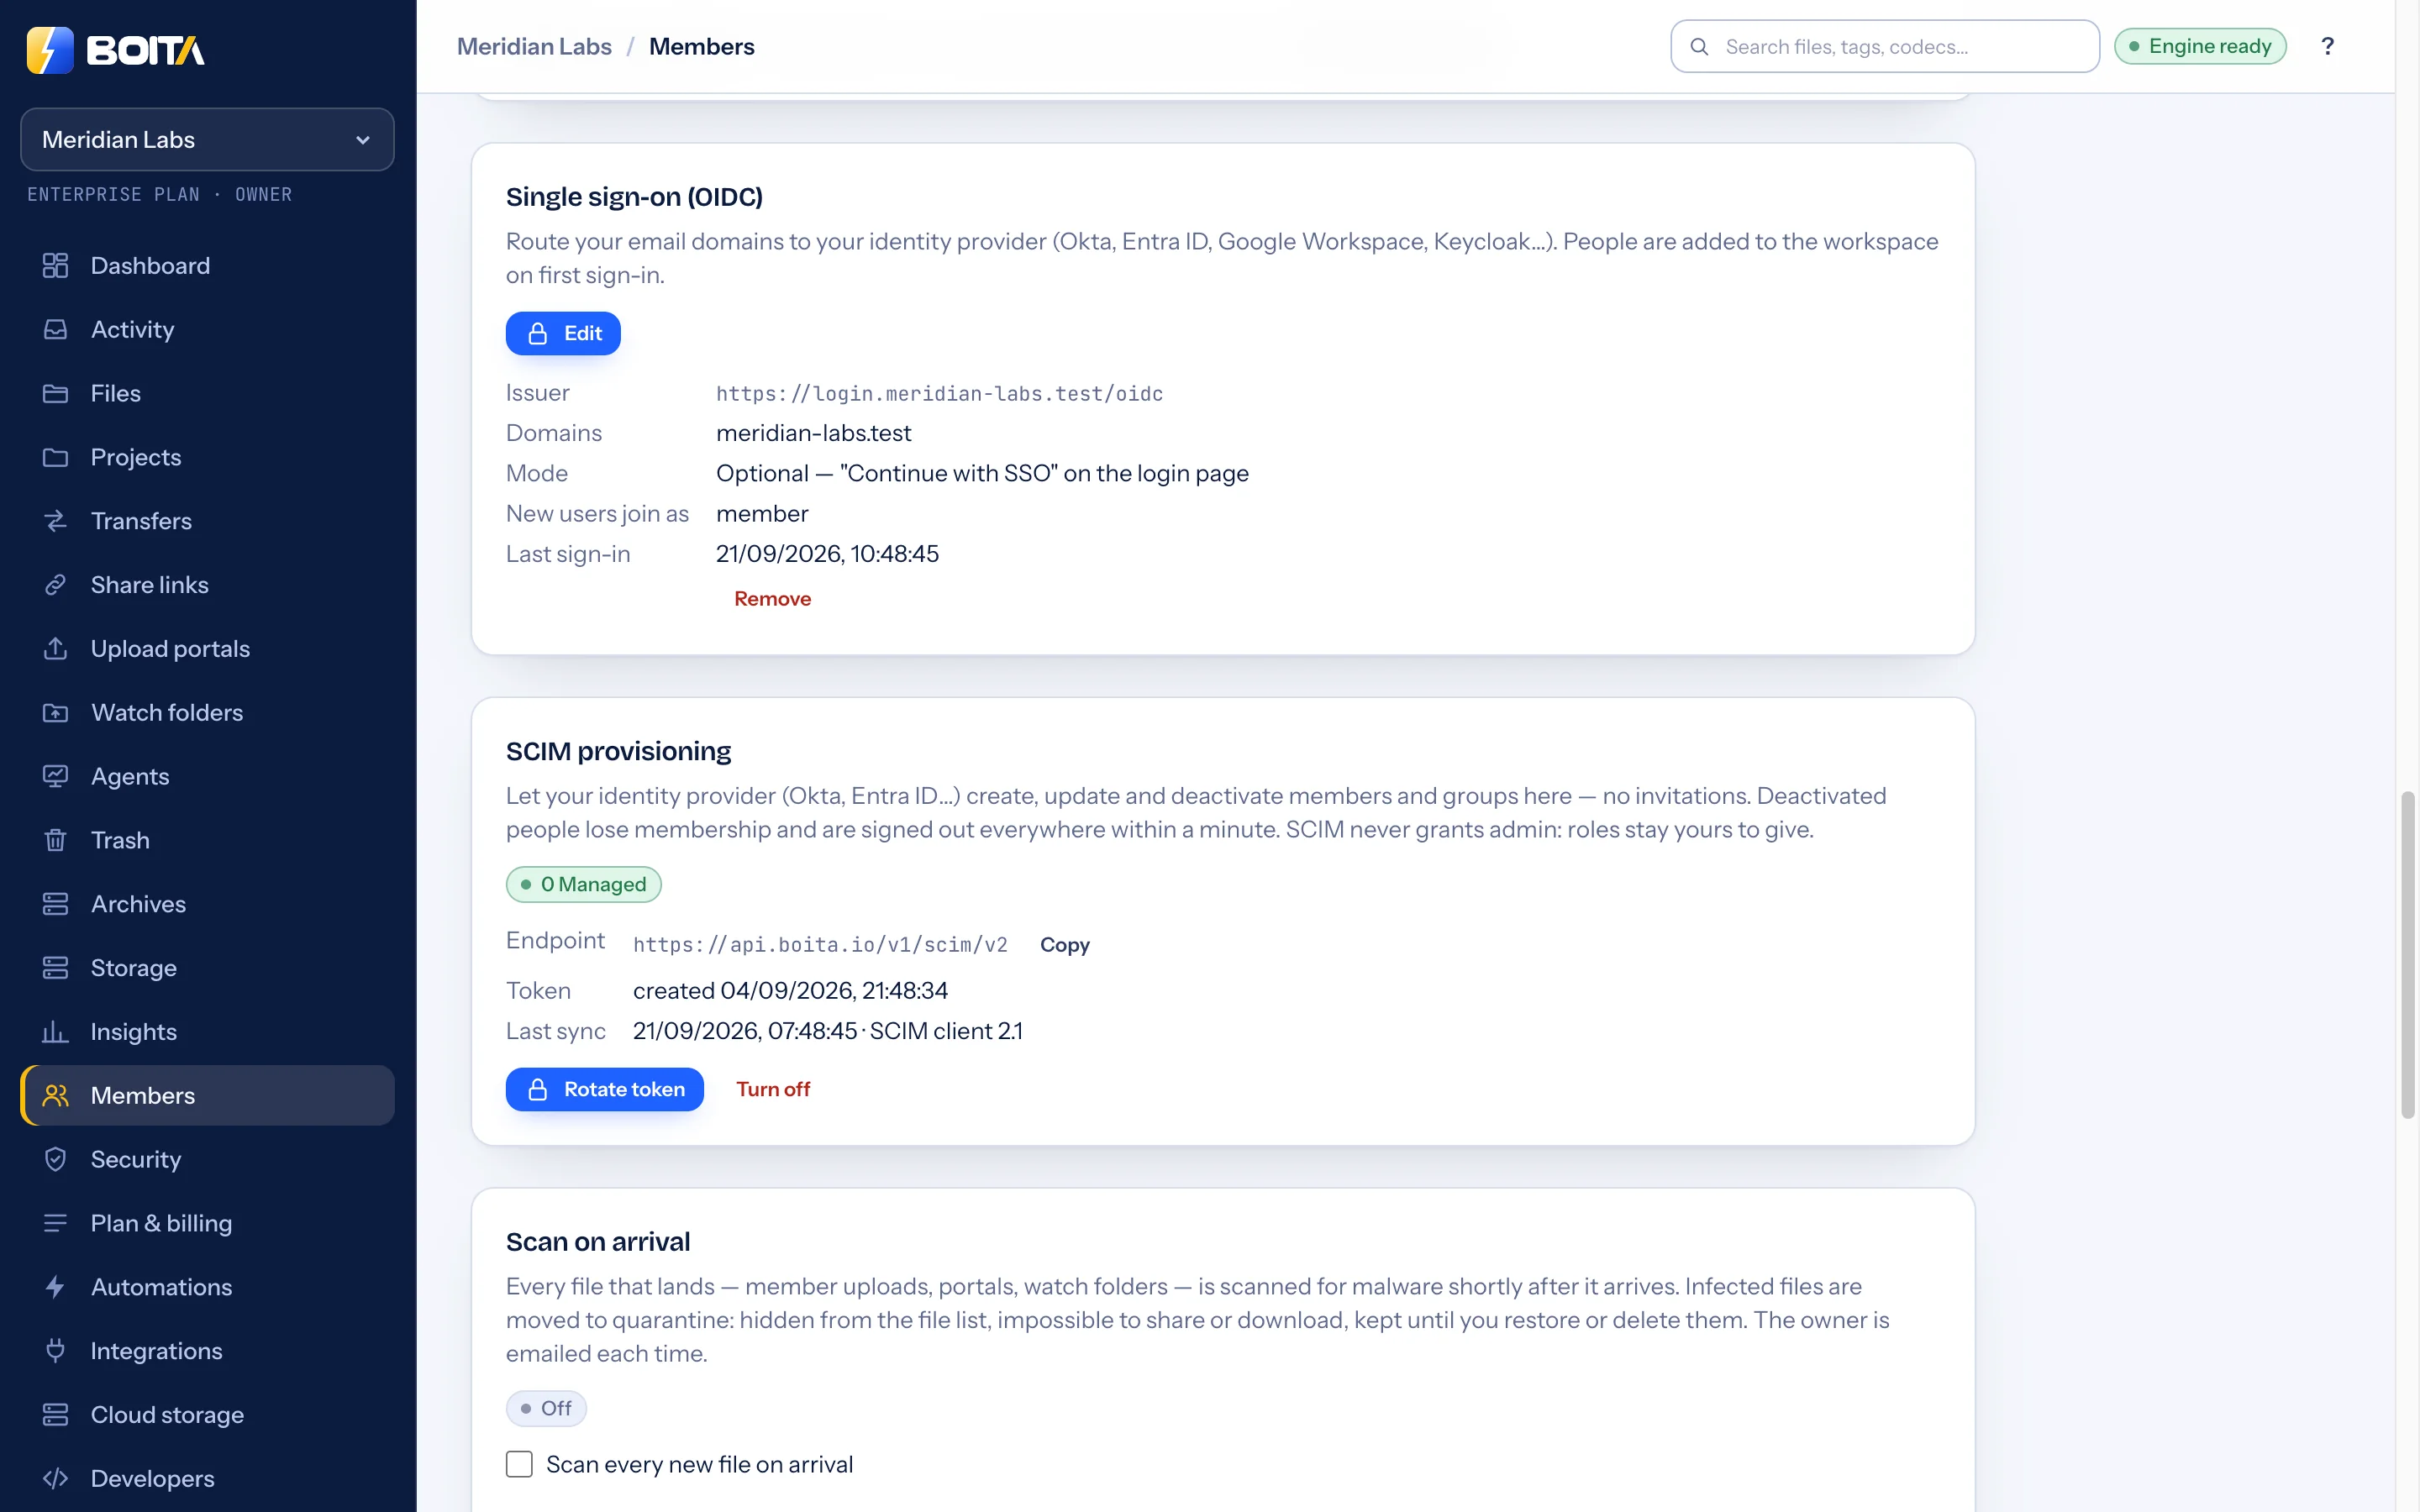Open help via question mark icon
This screenshot has width=2420, height=1512.
coord(2327,46)
